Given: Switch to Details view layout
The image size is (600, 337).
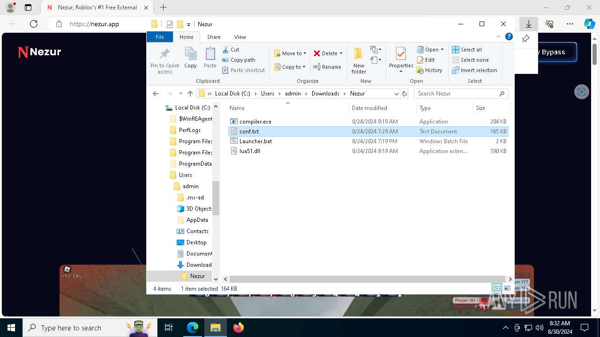Looking at the screenshot, I should point(497,289).
